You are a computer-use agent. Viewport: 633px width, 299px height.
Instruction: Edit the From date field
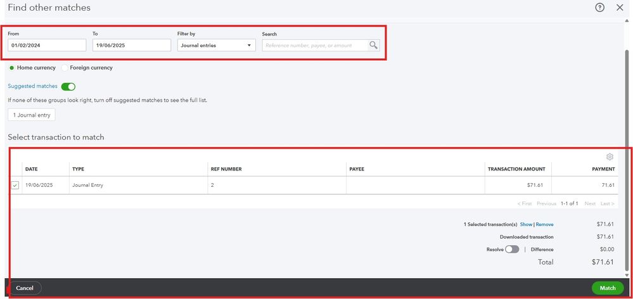(47, 45)
